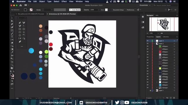Viewport: 188px width, 105px height.
Task: Click the Preferences button
Action: point(130,10)
